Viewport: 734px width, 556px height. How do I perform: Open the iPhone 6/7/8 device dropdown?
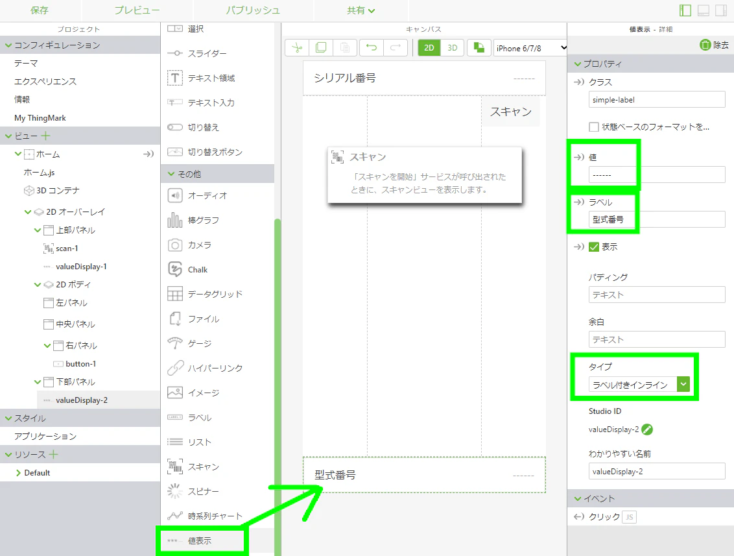pyautogui.click(x=530, y=48)
